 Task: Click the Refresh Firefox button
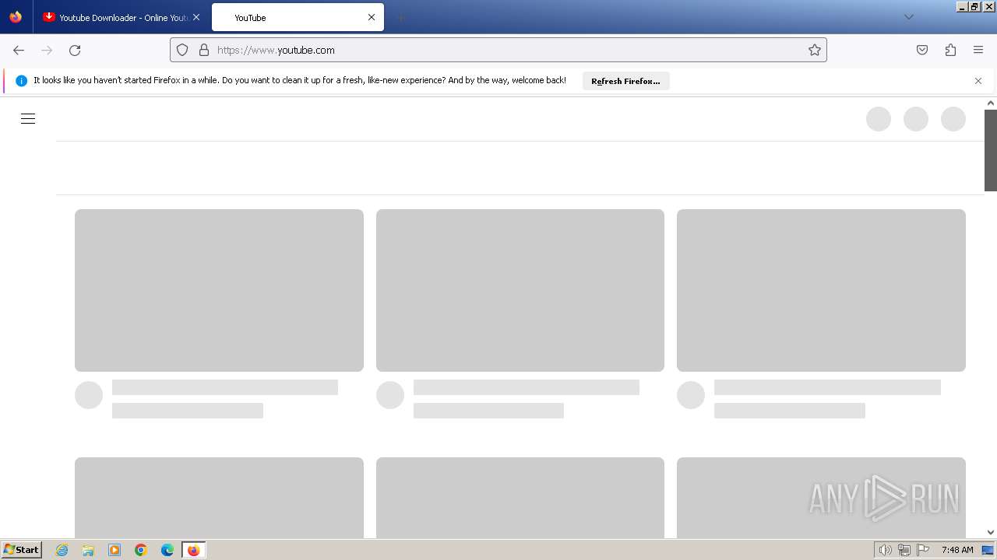point(625,81)
